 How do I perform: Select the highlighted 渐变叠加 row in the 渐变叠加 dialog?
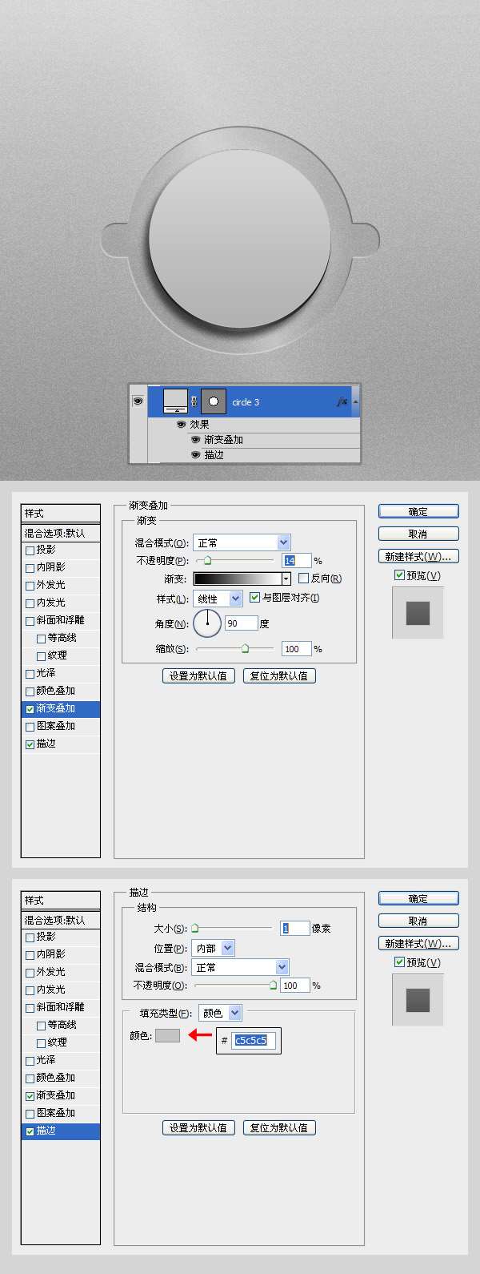pyautogui.click(x=61, y=709)
